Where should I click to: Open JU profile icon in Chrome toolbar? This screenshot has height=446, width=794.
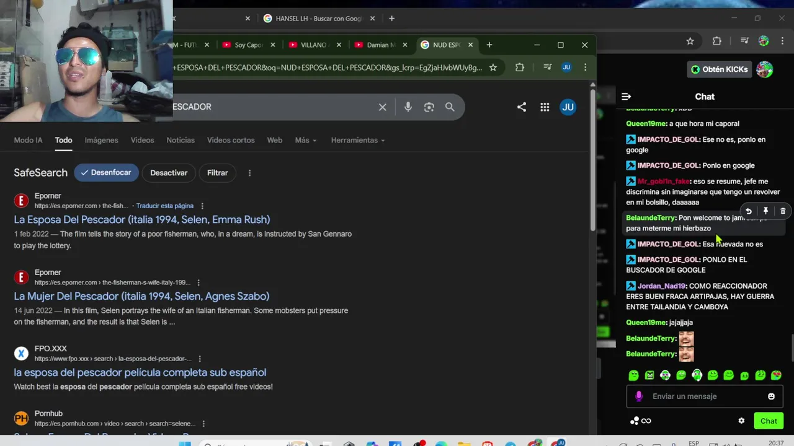pyautogui.click(x=566, y=68)
